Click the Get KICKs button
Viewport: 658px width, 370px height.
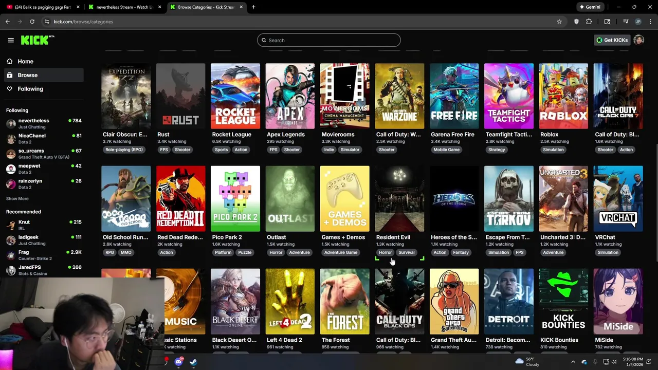coord(612,40)
